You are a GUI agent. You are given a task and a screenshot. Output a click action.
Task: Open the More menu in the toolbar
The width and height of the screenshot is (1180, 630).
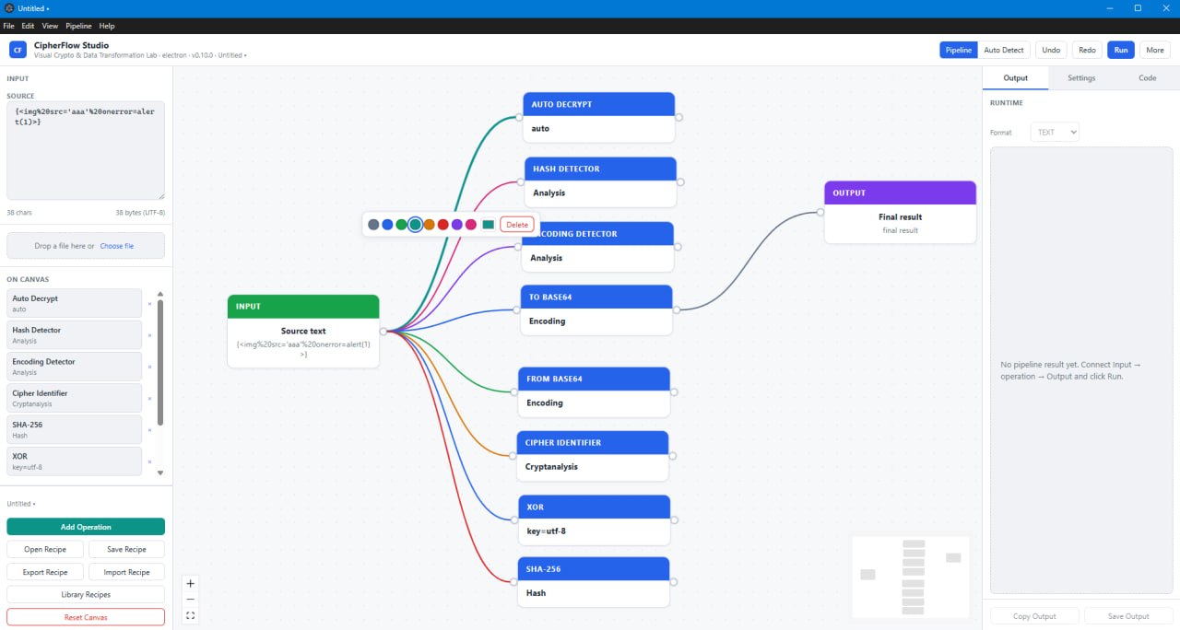(x=1155, y=50)
